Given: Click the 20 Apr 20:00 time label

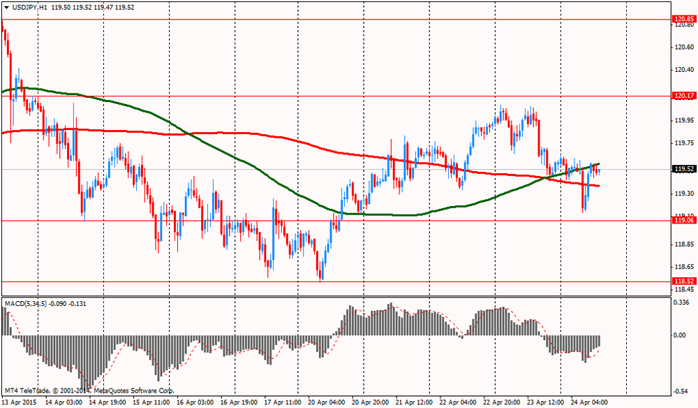Looking at the screenshot, I should tap(371, 402).
